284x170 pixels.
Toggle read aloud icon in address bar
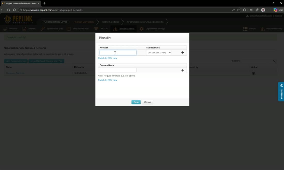233,10
